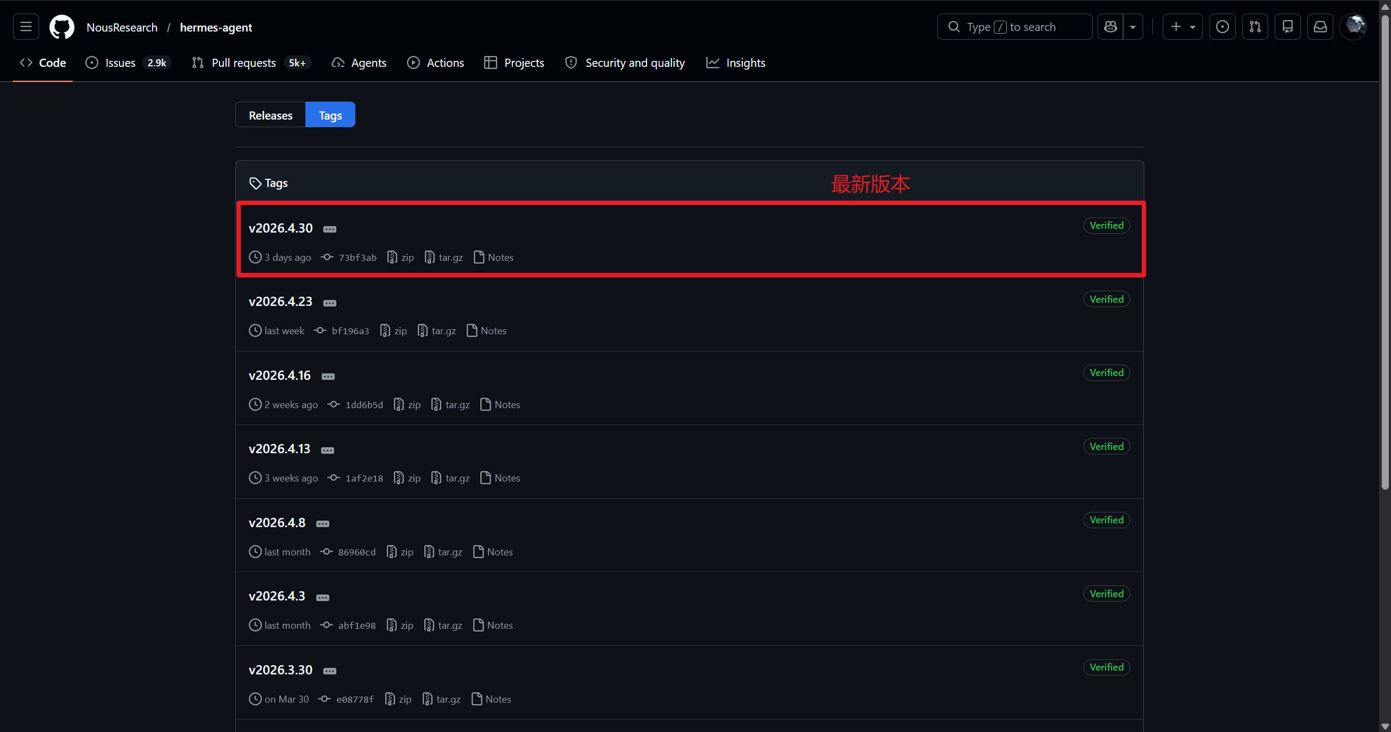Image resolution: width=1391 pixels, height=732 pixels.
Task: Open Notes for v2026.4.30
Action: 493,258
